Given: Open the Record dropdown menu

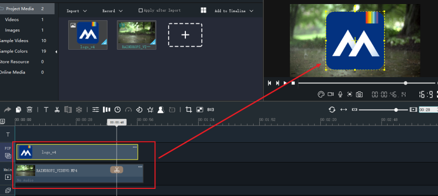Looking at the screenshot, I should click(112, 11).
